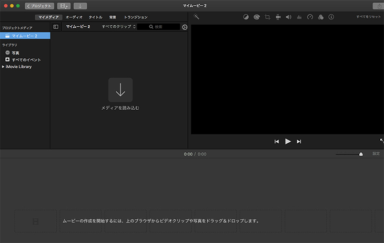Open the stabilization camera tool
This screenshot has width=384, height=243.
pyautogui.click(x=278, y=17)
